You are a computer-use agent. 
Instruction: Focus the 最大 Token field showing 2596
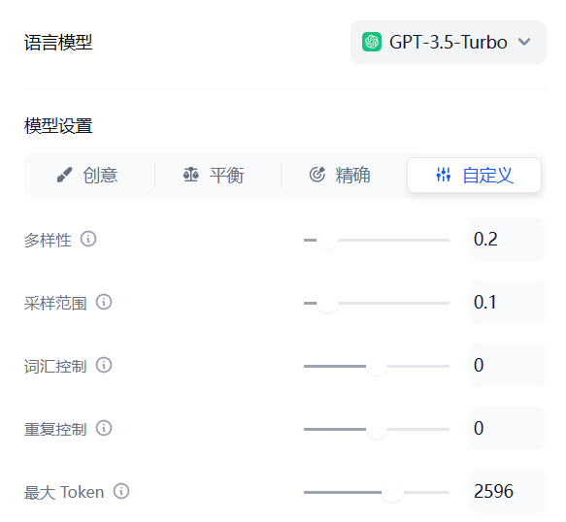coord(508,491)
